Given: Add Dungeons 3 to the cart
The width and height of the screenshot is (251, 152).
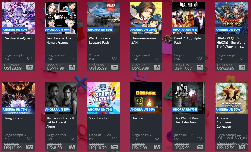Looking at the screenshot, I should point(29,147).
